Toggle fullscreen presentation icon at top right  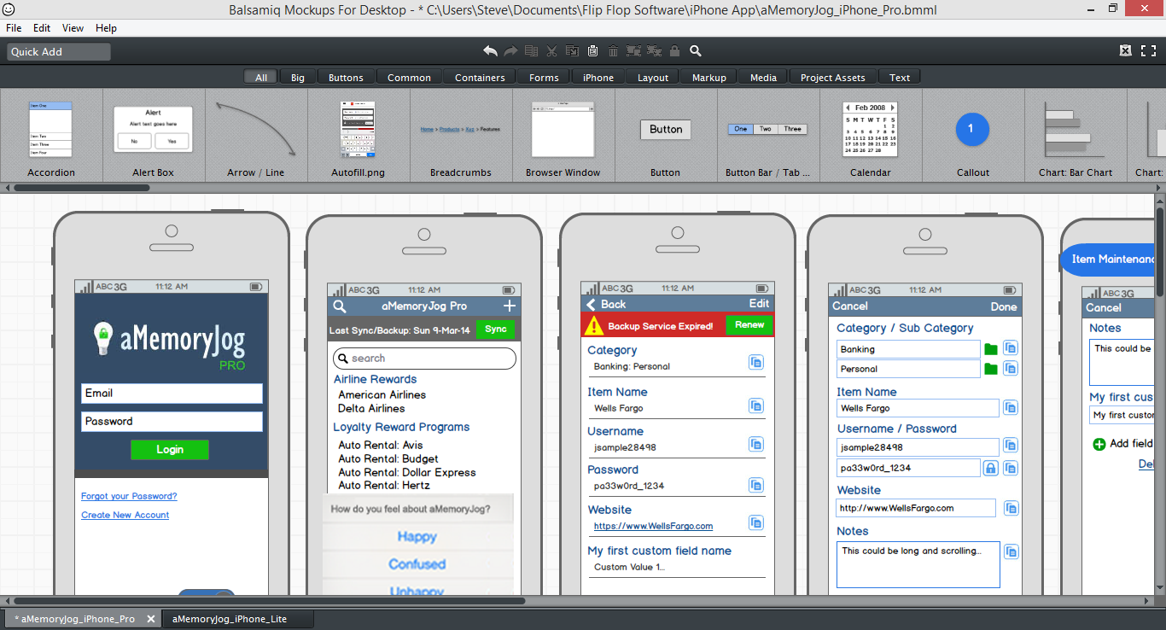tap(1148, 51)
